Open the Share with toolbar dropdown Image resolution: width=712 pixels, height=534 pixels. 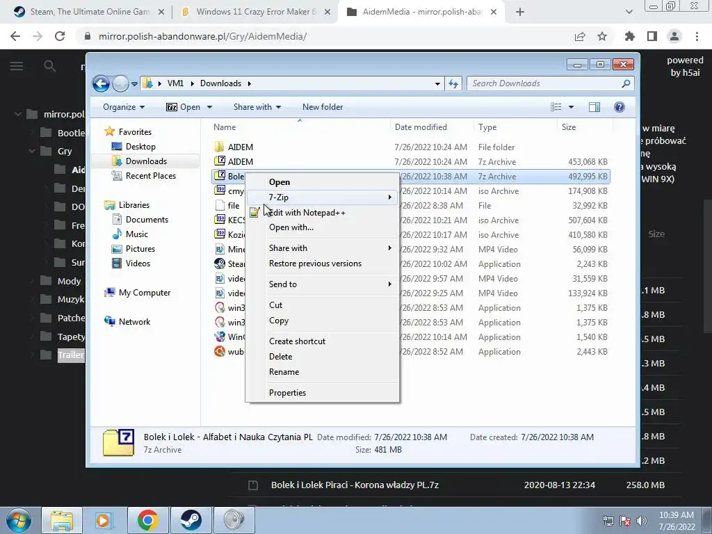257,107
